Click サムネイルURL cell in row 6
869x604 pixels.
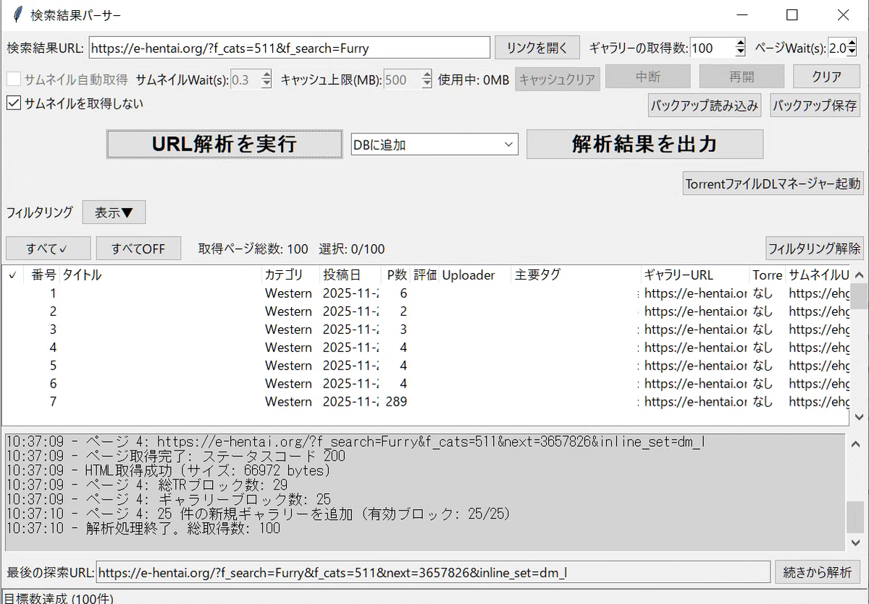point(819,384)
